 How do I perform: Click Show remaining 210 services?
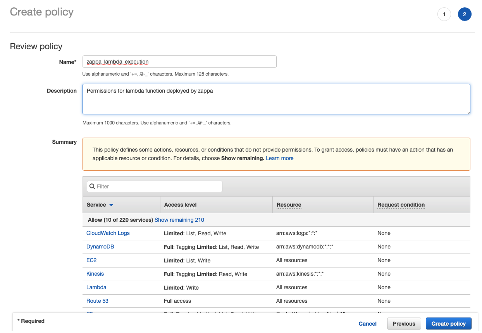179,220
